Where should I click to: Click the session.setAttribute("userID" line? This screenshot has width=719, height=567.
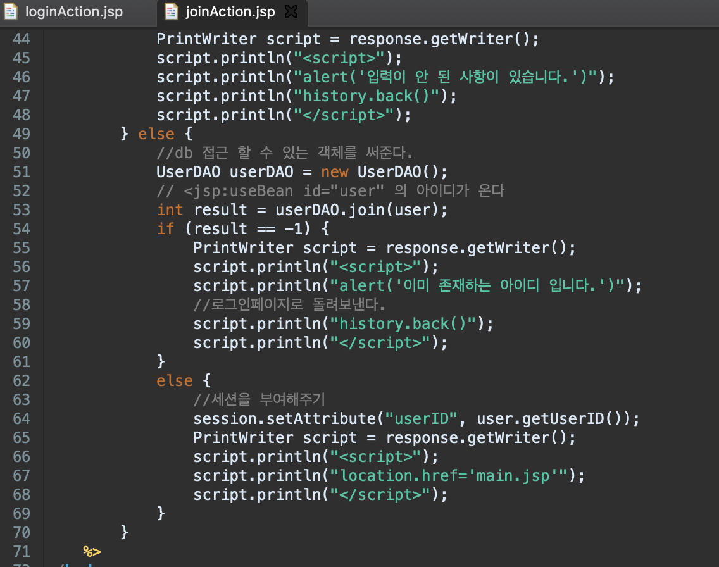[416, 419]
